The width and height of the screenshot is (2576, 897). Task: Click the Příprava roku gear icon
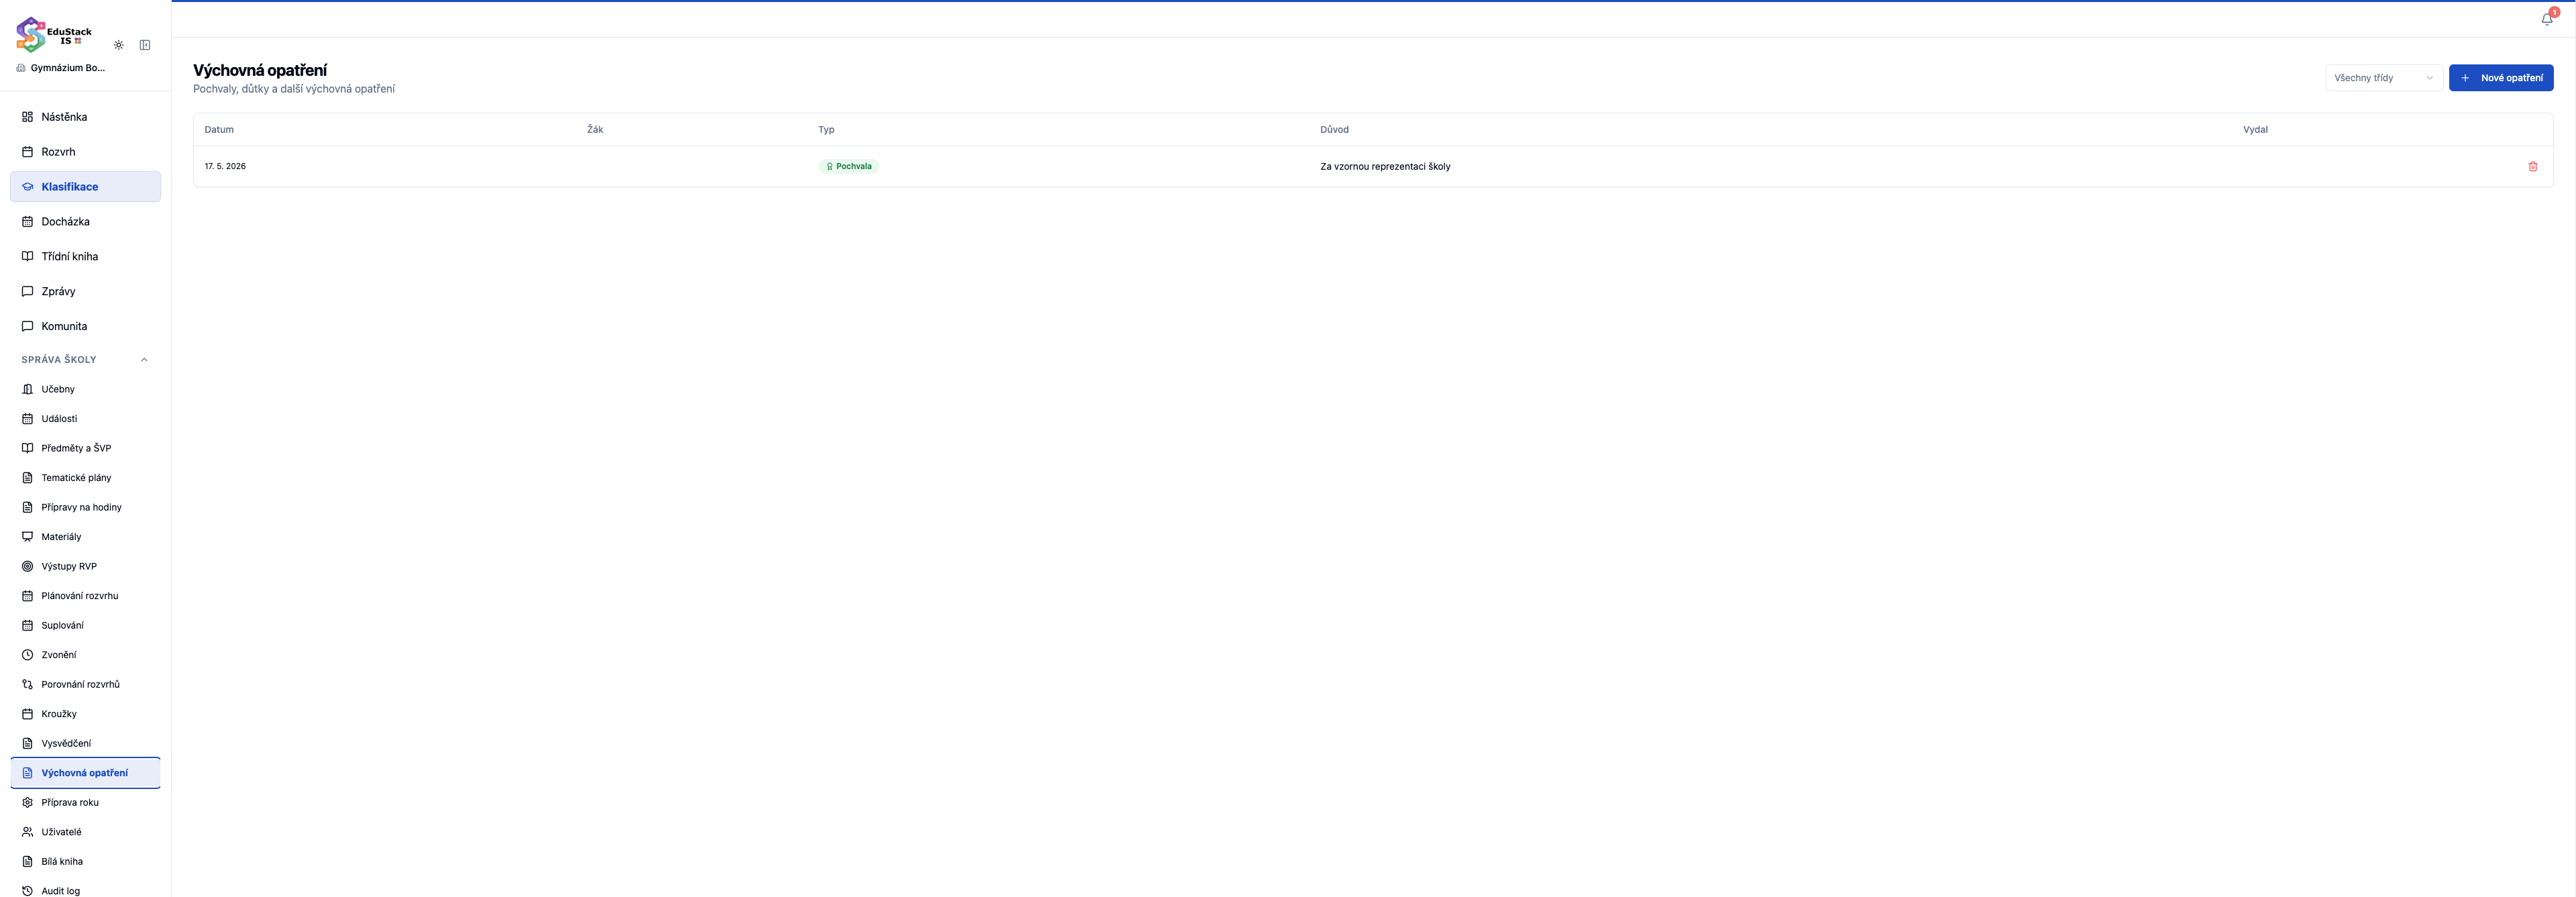click(x=28, y=803)
